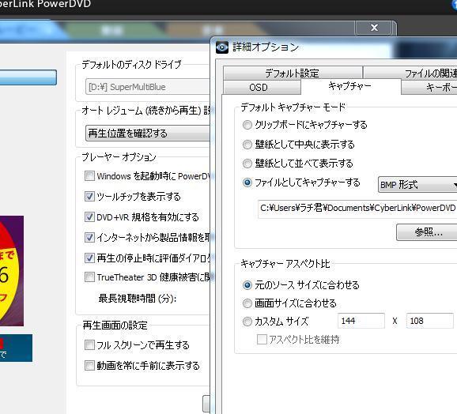457x414 pixels.
Task: Select 画面サイズに合わせる radio button
Action: [x=247, y=303]
